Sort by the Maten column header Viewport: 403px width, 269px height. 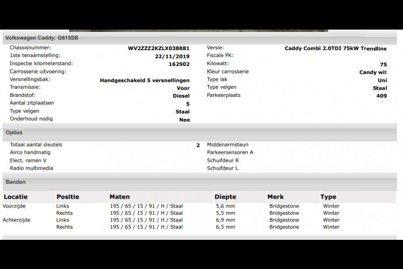[x=120, y=197]
